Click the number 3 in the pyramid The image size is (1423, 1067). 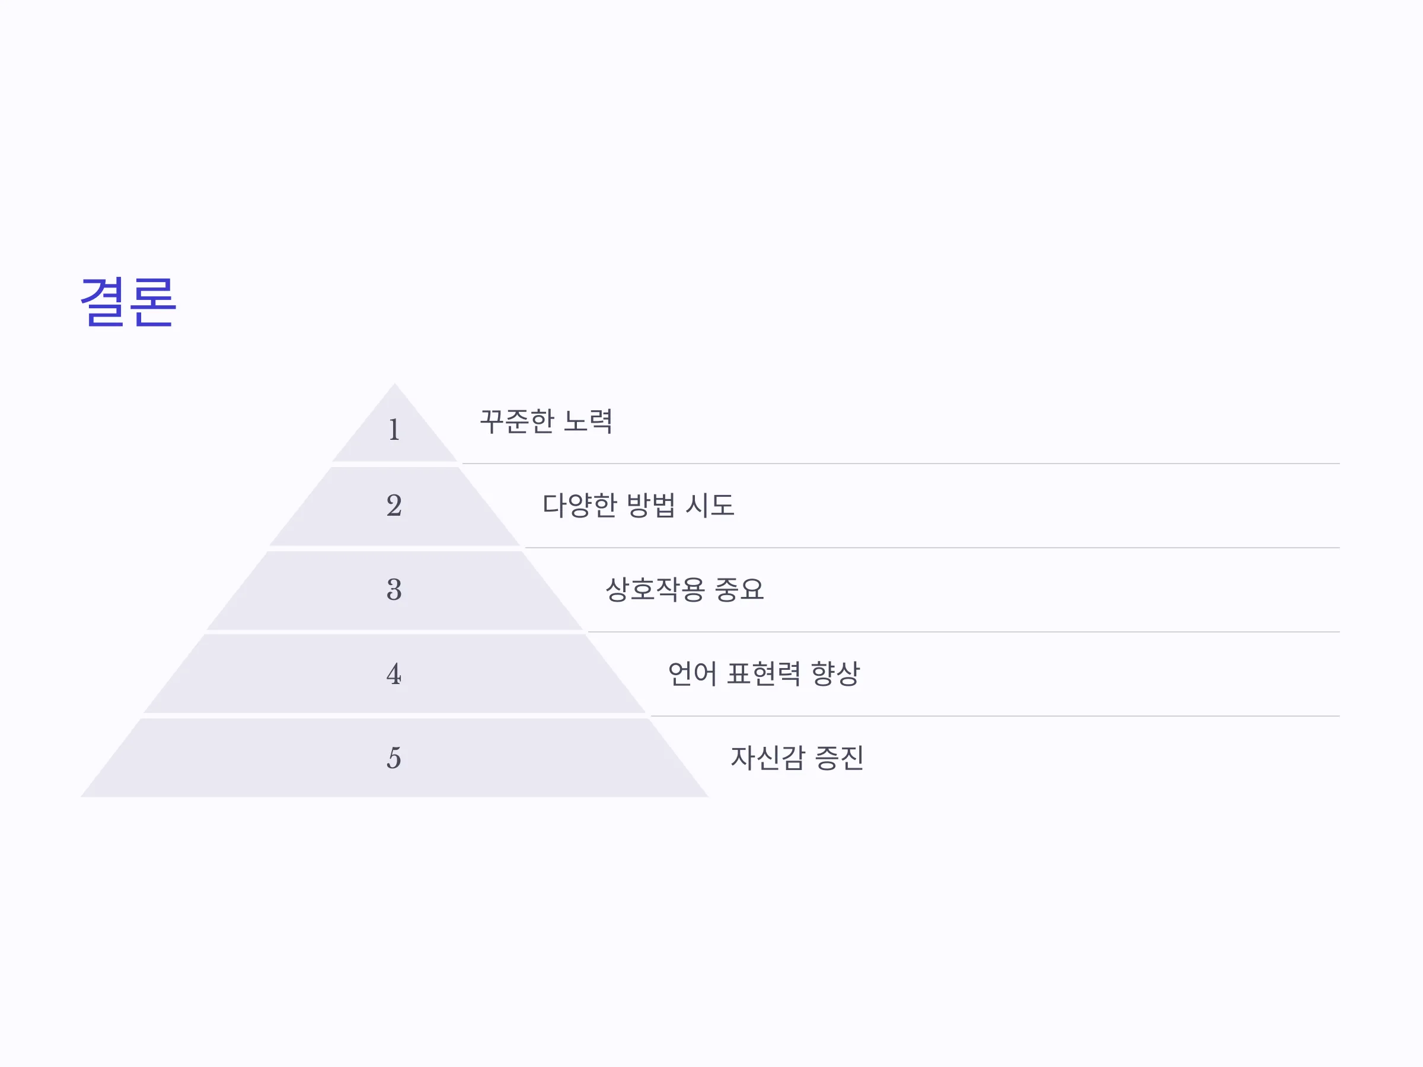(x=394, y=590)
